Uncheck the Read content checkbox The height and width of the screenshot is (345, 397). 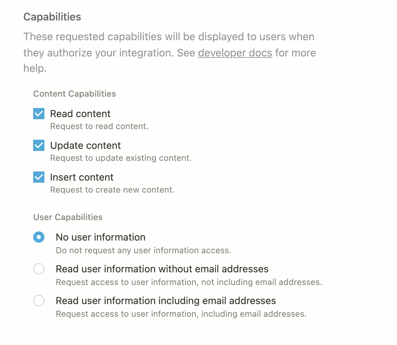[39, 114]
